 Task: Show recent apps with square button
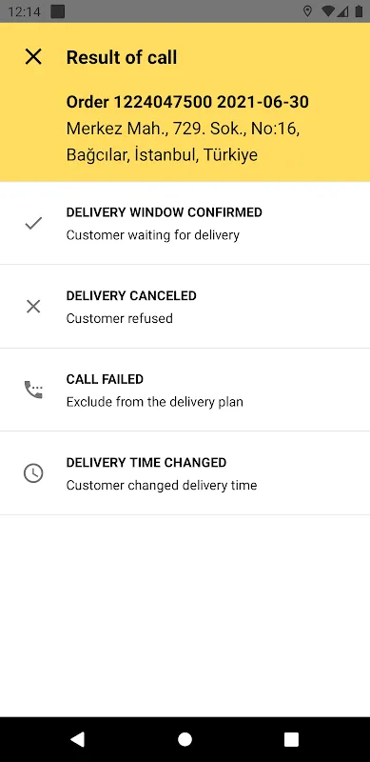(x=291, y=739)
